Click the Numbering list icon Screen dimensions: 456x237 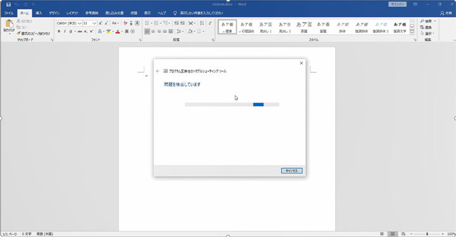156,23
